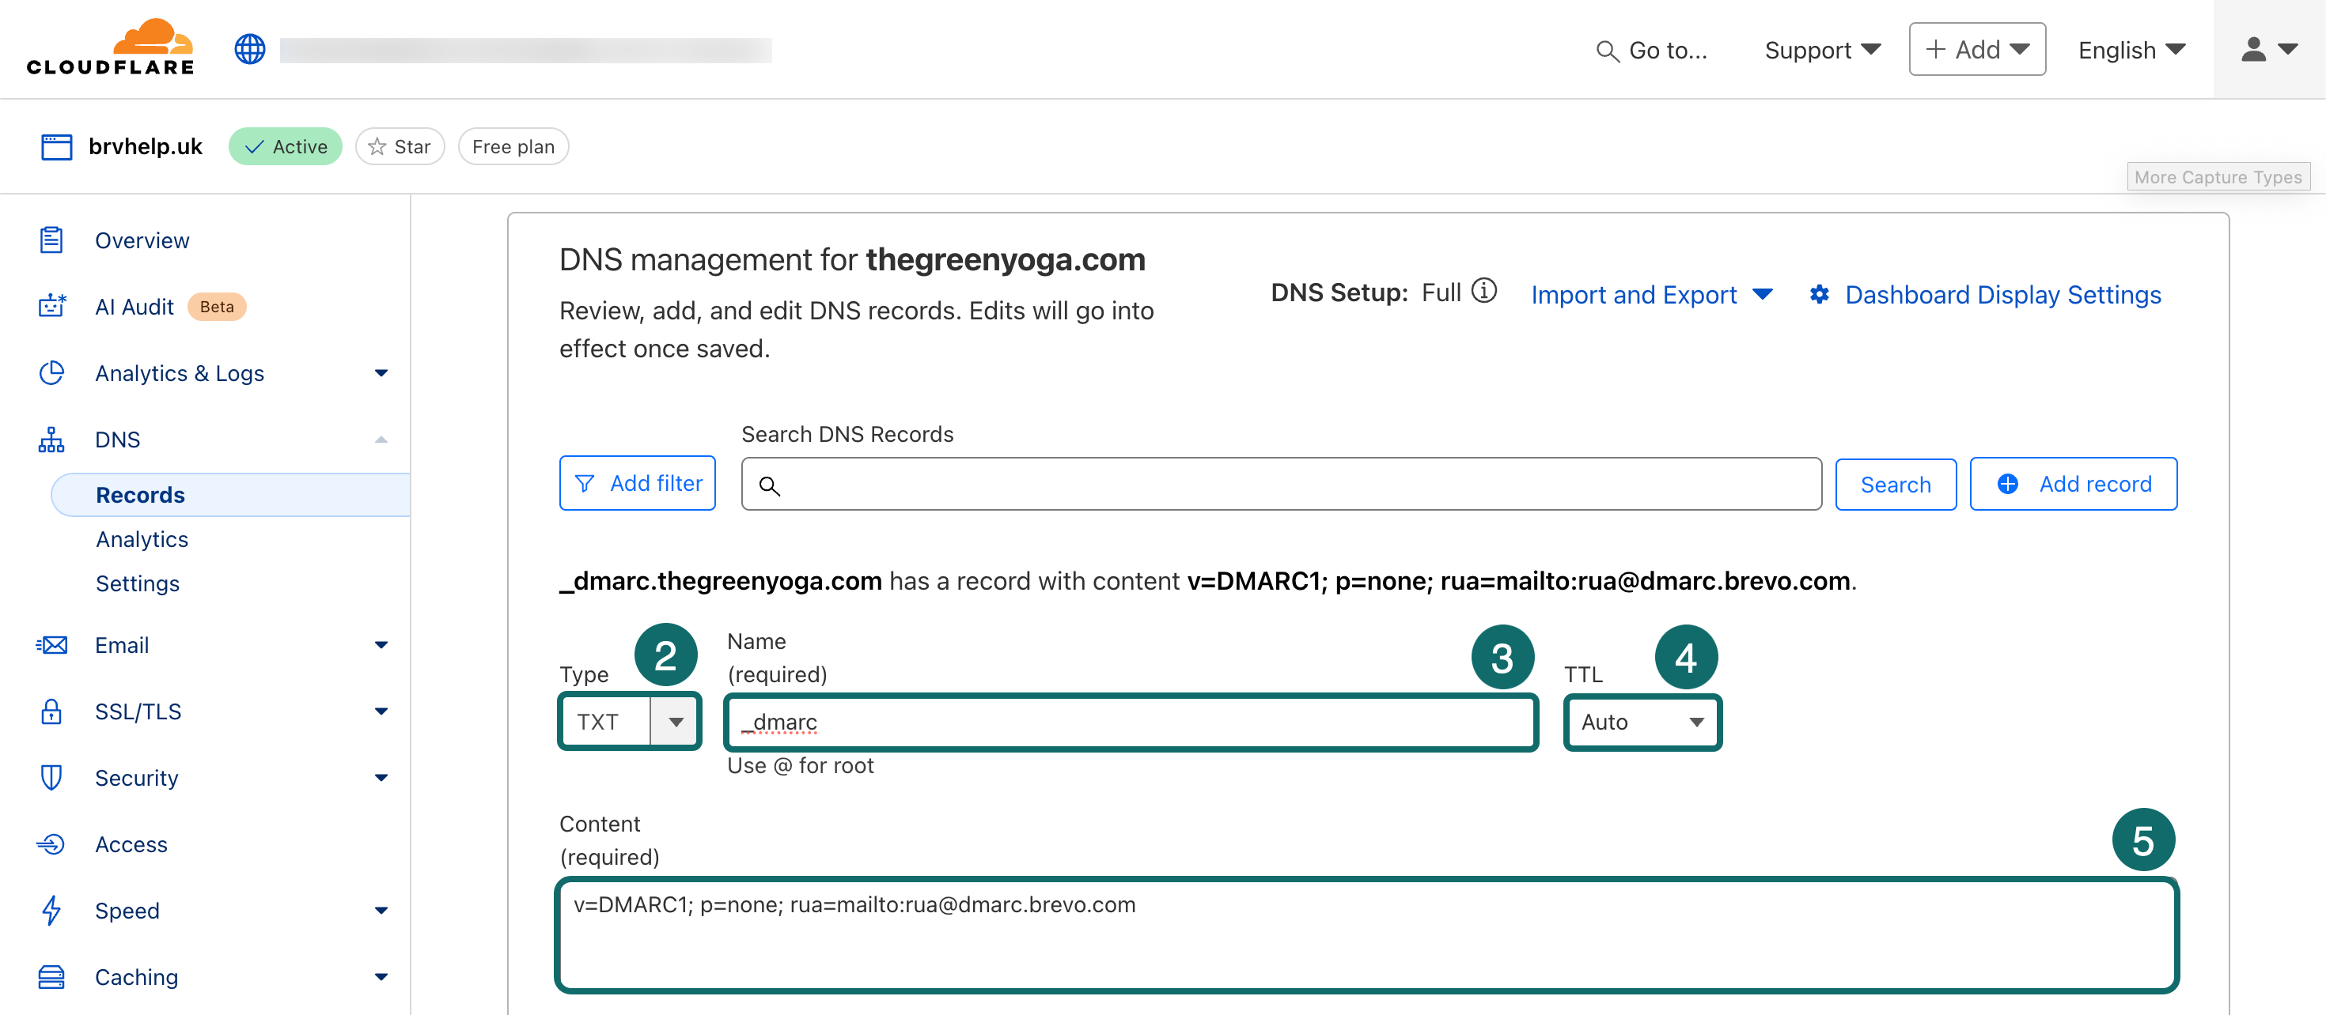2326x1015 pixels.
Task: Click the Star button
Action: click(400, 146)
